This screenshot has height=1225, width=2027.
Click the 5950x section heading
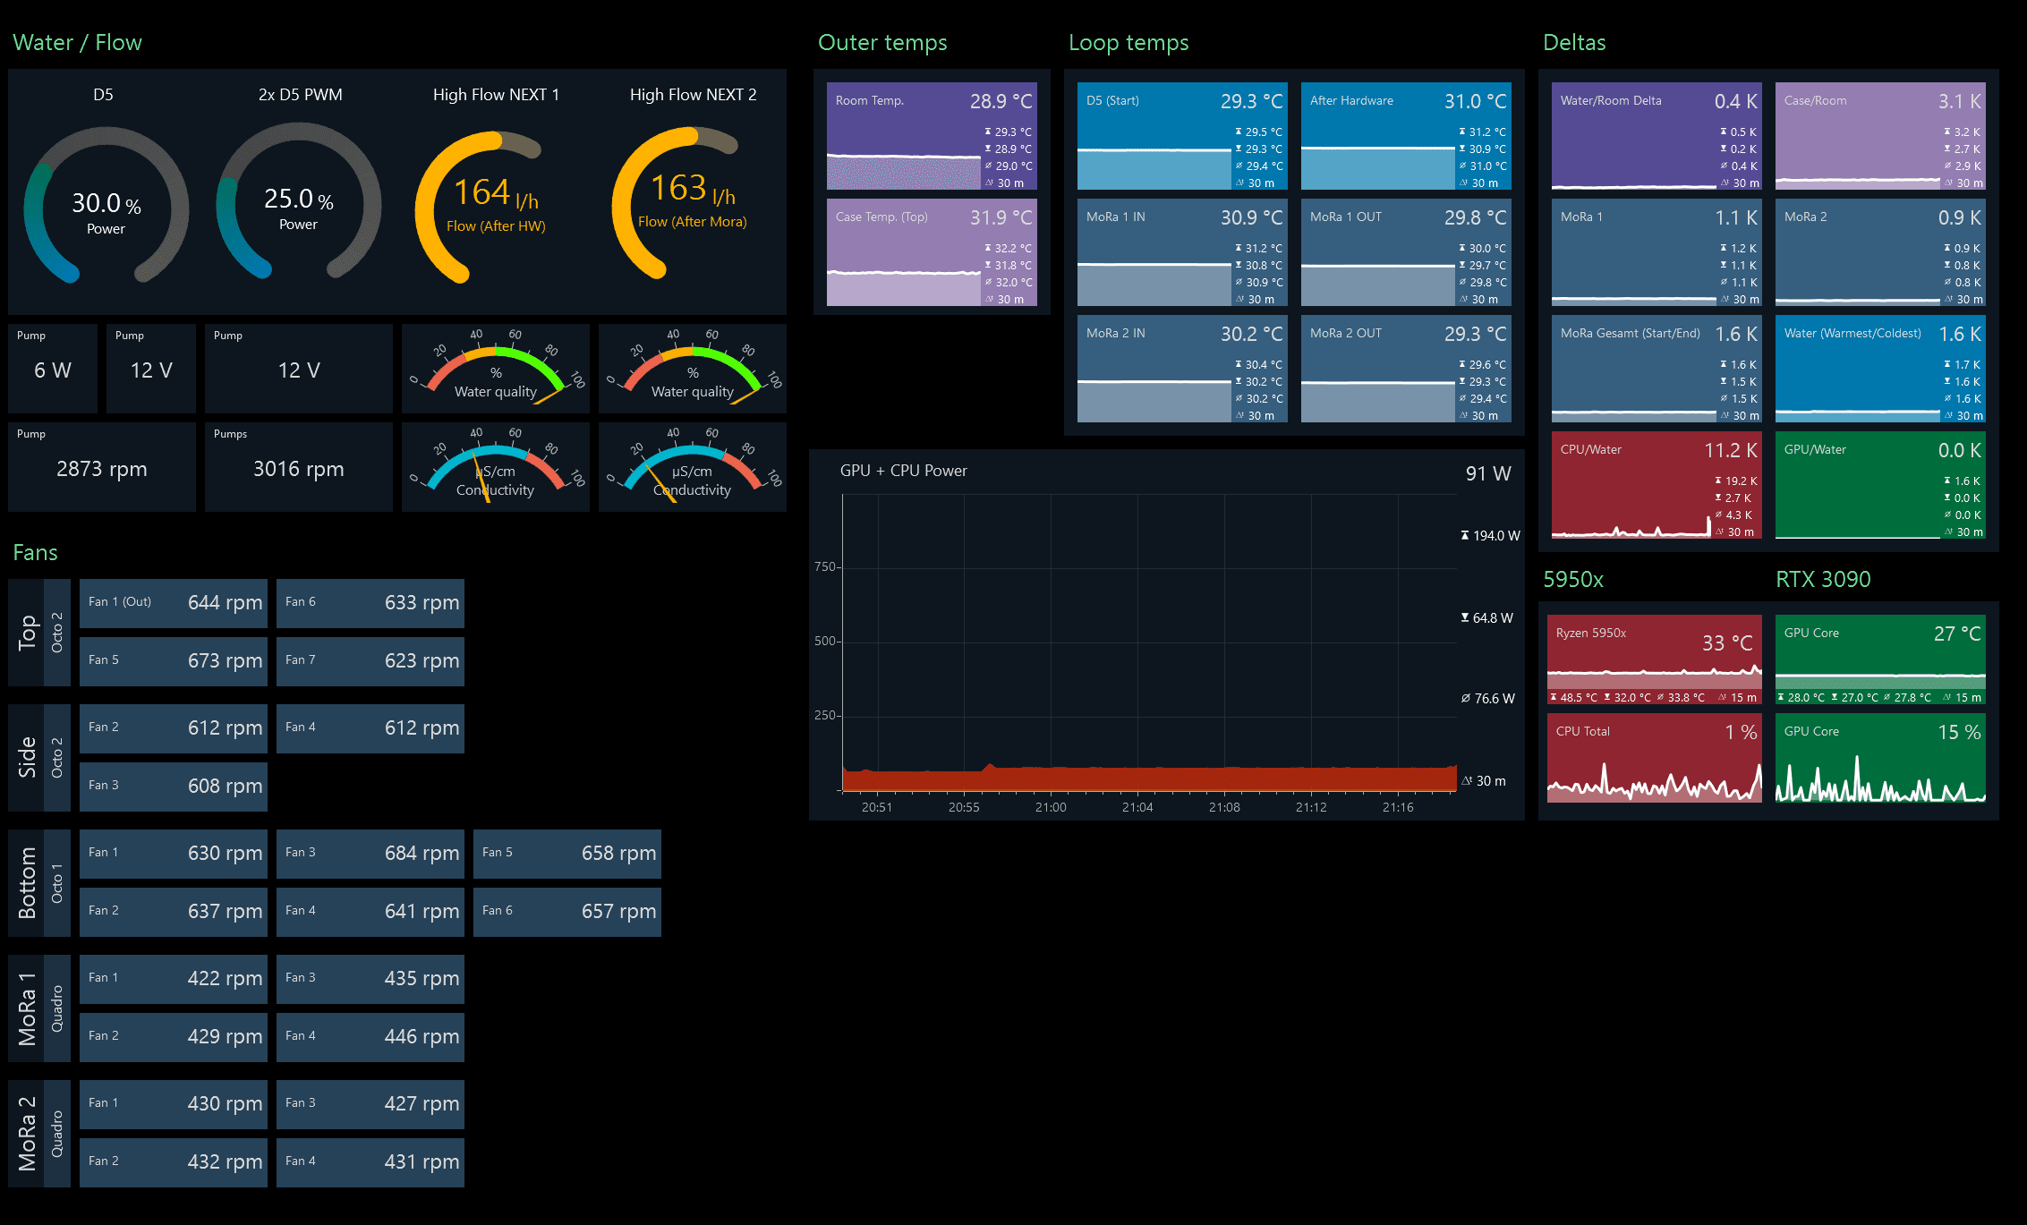click(x=1573, y=579)
